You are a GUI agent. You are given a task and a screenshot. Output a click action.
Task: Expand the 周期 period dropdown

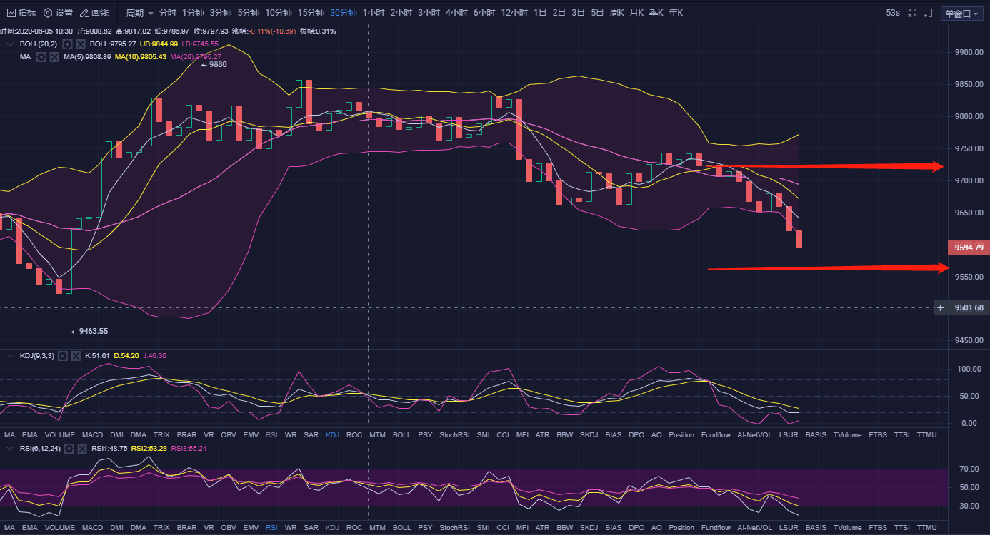tap(139, 13)
